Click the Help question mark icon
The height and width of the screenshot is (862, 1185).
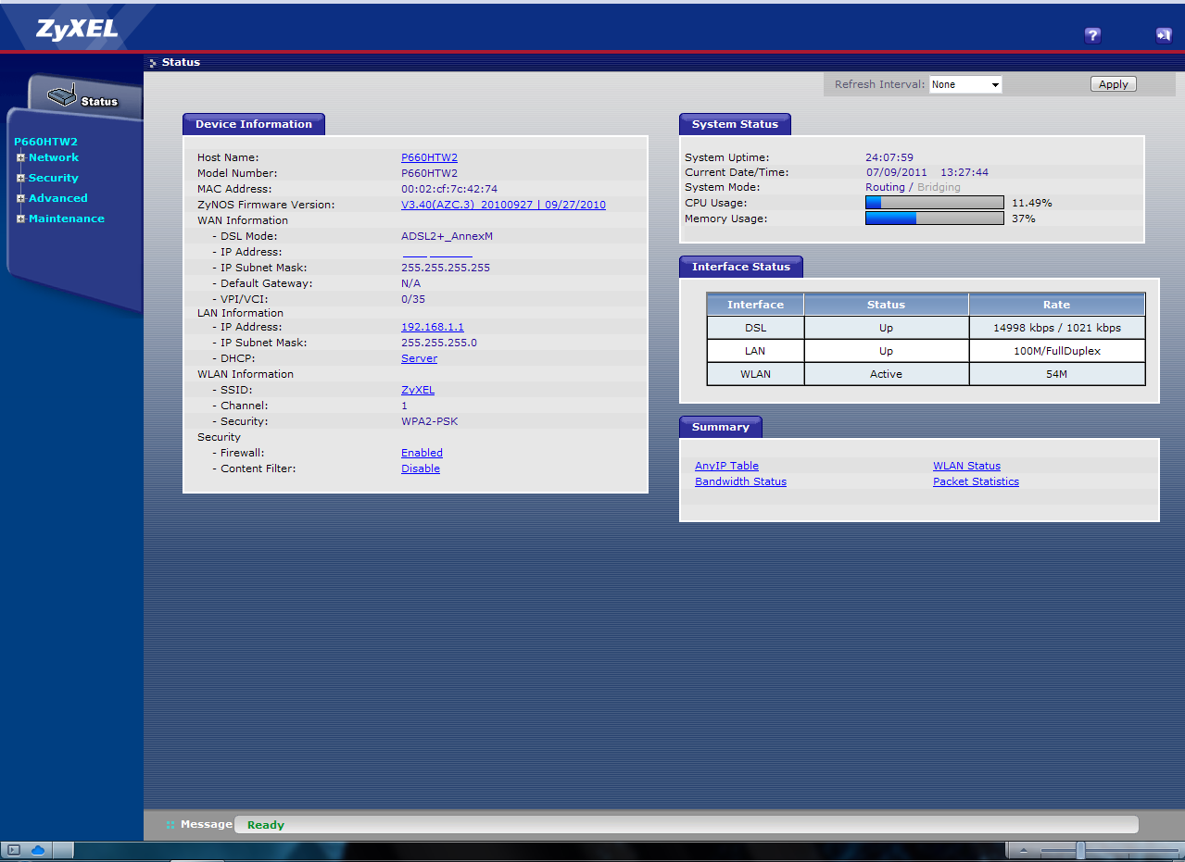[x=1092, y=35]
